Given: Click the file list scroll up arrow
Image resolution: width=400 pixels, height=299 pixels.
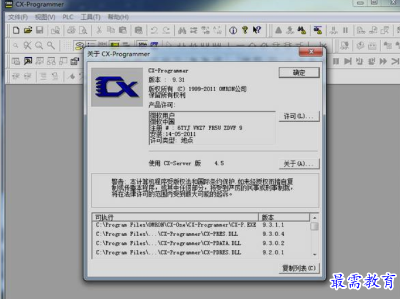Looking at the screenshot, I should coord(314,218).
